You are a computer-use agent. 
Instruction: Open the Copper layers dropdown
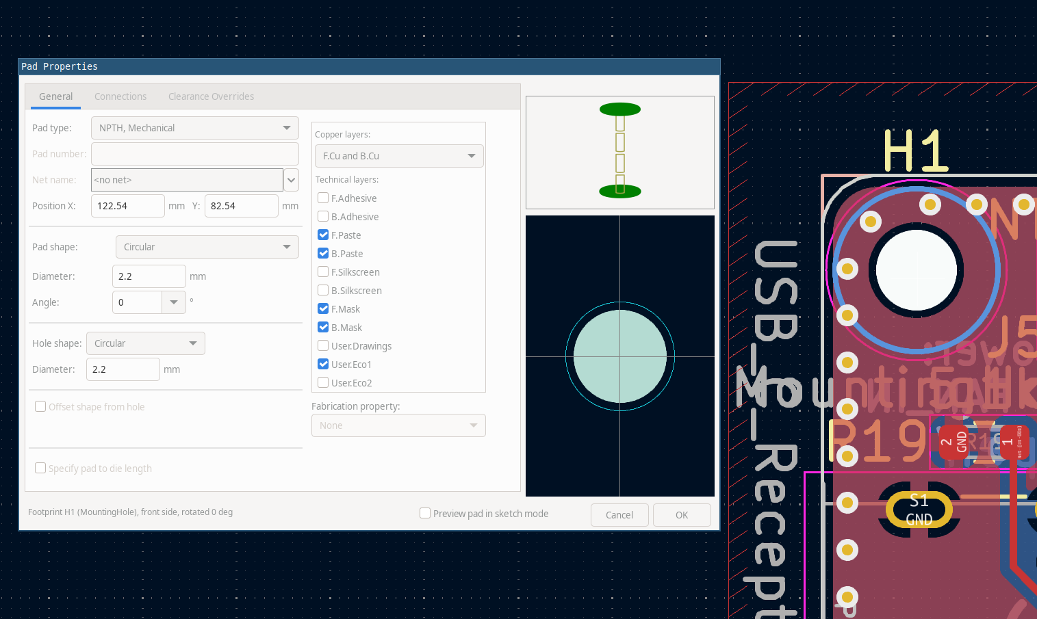click(398, 155)
